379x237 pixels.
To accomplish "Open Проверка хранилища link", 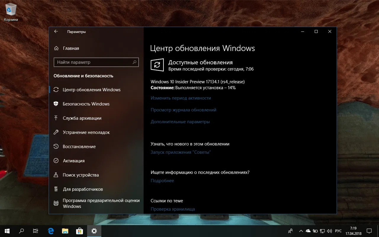I will click(173, 209).
